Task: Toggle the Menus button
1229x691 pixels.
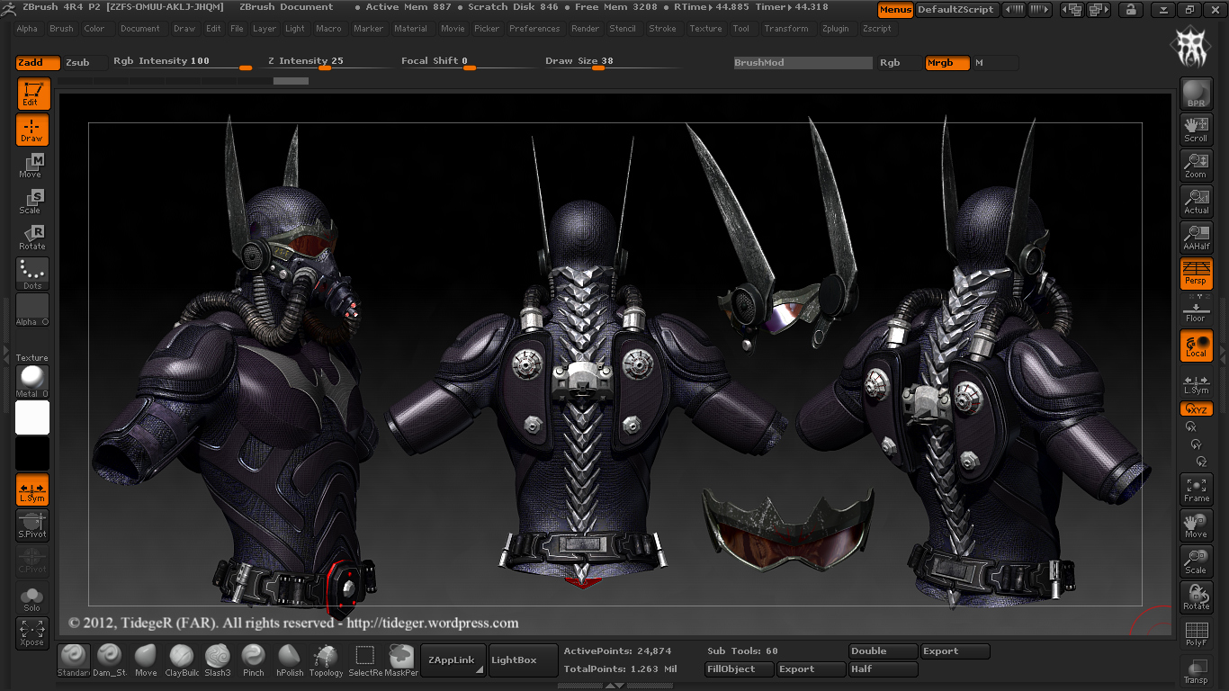Action: click(895, 10)
